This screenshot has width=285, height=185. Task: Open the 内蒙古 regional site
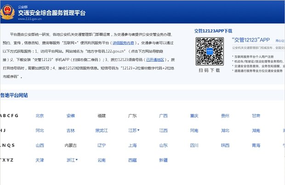click(70, 146)
